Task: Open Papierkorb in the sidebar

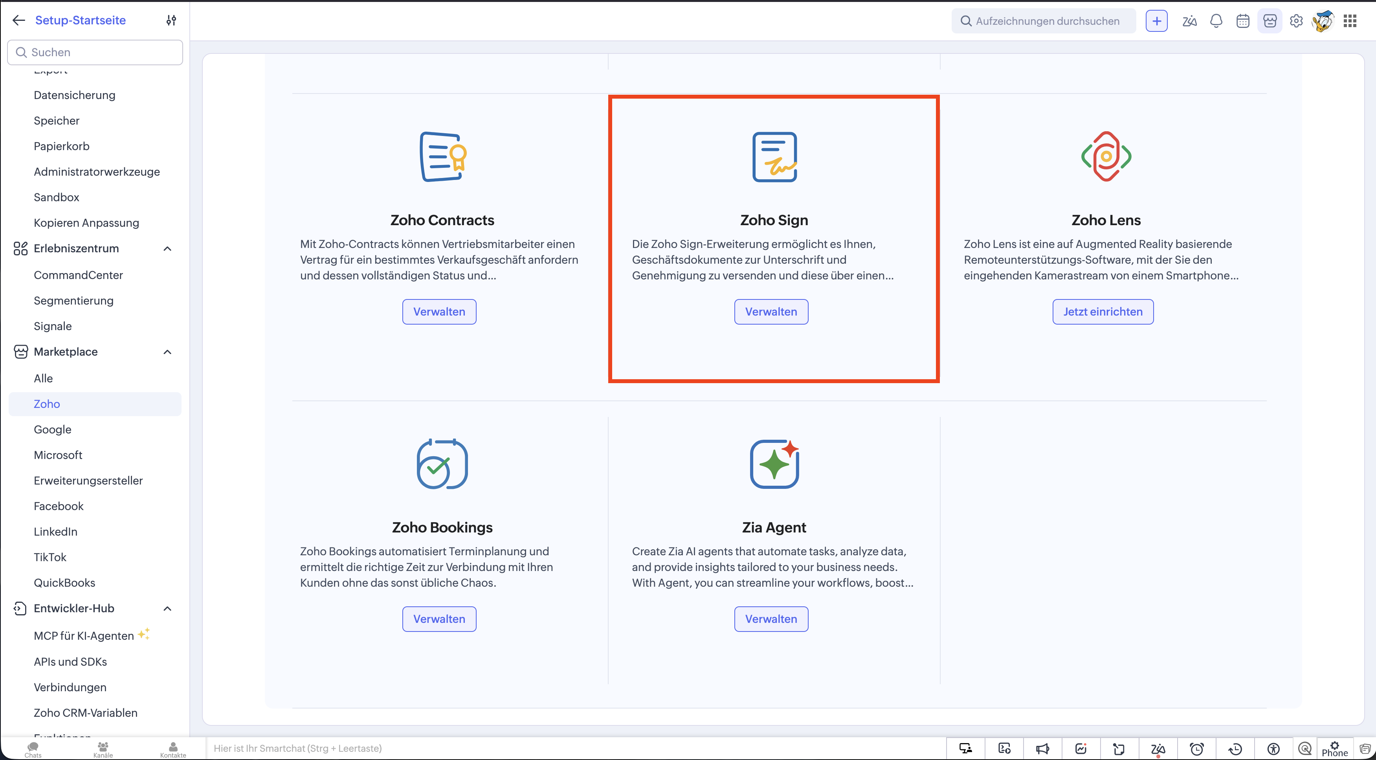Action: click(x=61, y=146)
